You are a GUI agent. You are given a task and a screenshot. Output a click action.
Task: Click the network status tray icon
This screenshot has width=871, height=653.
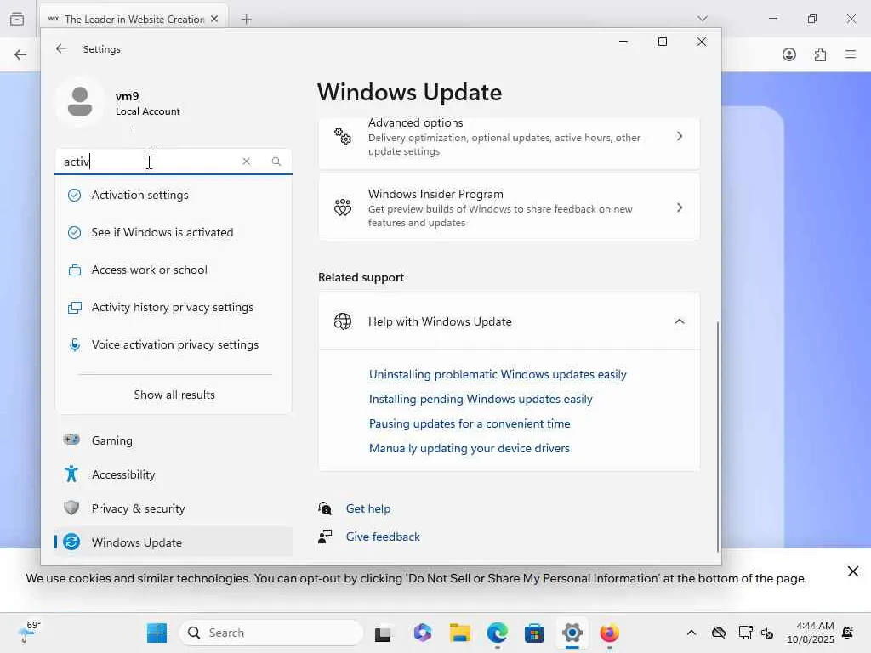tap(745, 633)
